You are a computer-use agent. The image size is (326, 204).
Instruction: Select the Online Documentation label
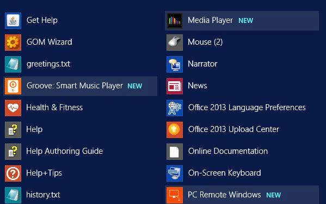point(228,151)
